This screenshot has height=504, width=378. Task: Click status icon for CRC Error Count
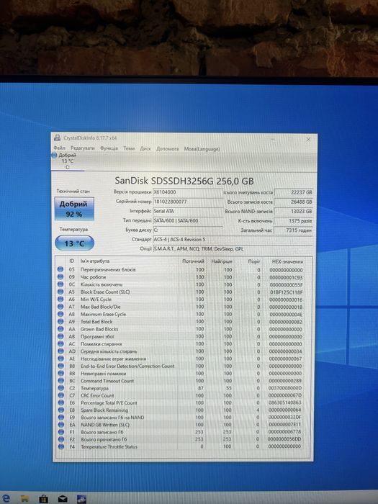pos(60,395)
